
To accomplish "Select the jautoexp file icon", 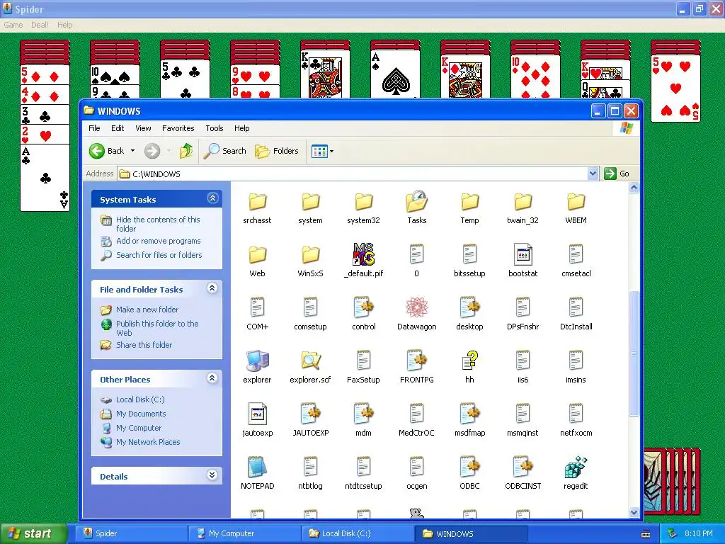I will coord(257,414).
